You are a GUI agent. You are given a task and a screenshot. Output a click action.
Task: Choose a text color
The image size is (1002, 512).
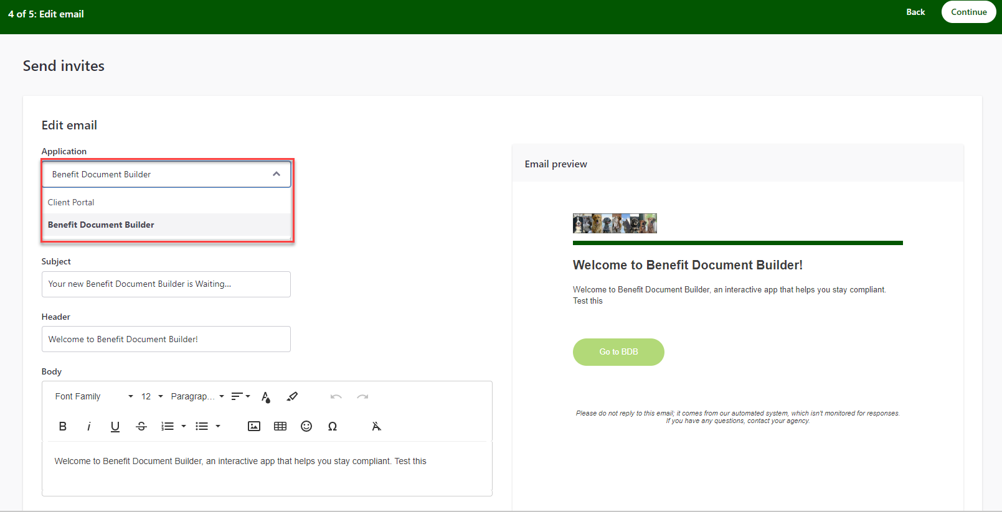(x=266, y=397)
